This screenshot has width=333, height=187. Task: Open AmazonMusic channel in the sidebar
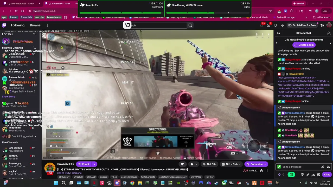point(20,79)
